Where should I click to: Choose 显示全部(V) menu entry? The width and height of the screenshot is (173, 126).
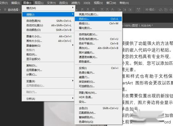click(48, 59)
